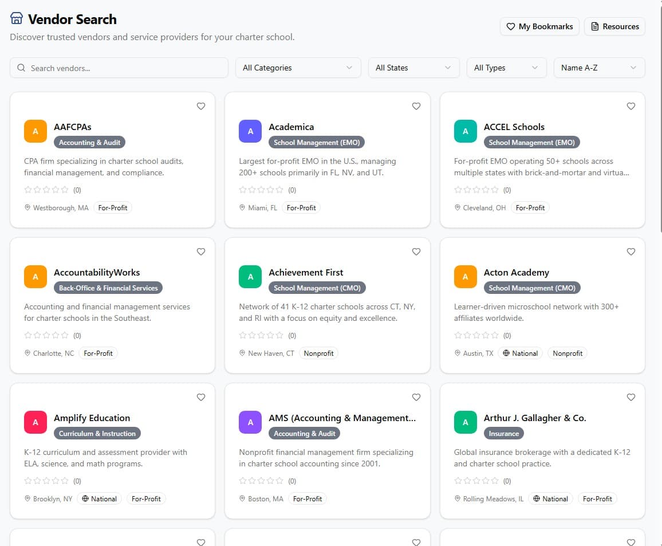Click the Westborough, MA location pin icon
Viewport: 662px width, 546px height.
click(27, 207)
